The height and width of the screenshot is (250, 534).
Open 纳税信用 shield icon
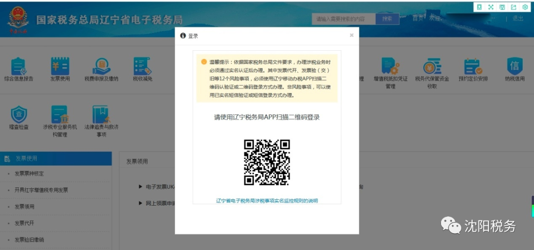515,66
